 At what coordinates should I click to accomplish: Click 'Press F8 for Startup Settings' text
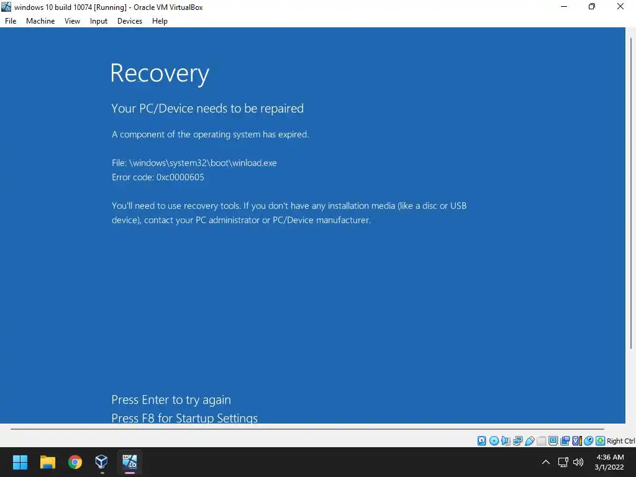pyautogui.click(x=184, y=418)
